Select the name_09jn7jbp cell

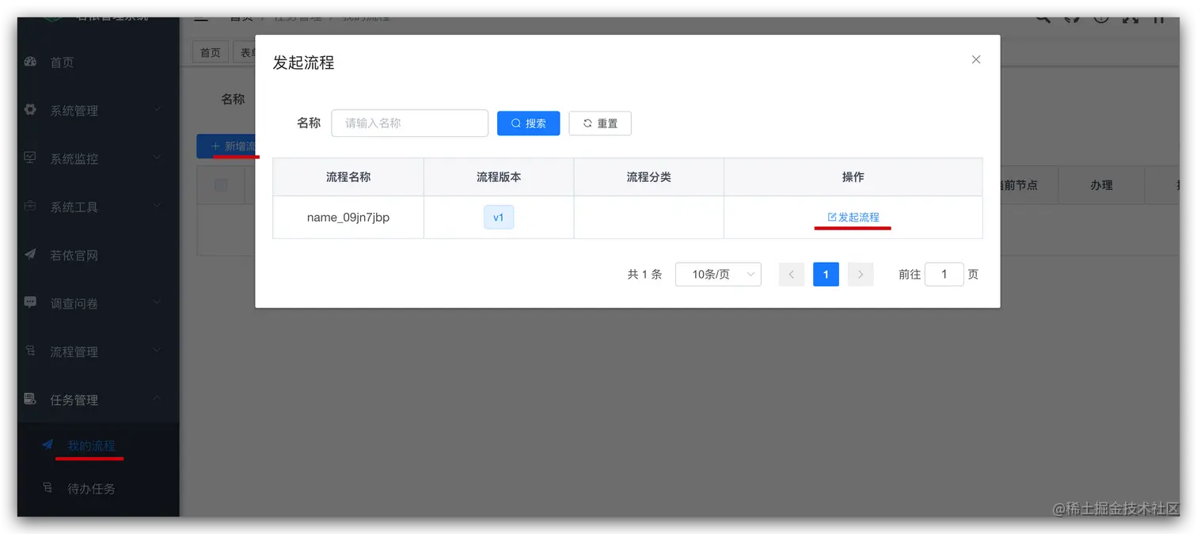(348, 217)
